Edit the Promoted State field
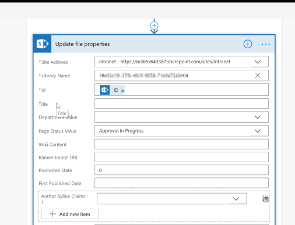 point(181,170)
